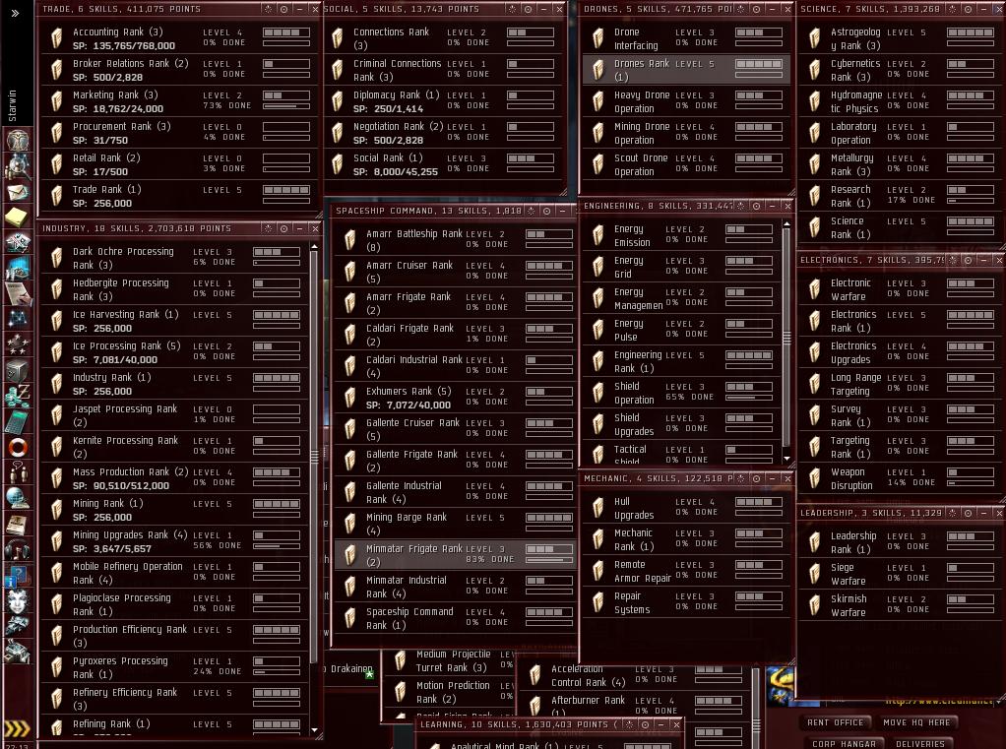Open People and Places magnifier icon

tap(18, 166)
